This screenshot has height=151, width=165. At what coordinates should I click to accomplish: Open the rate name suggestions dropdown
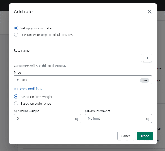pyautogui.click(x=147, y=58)
